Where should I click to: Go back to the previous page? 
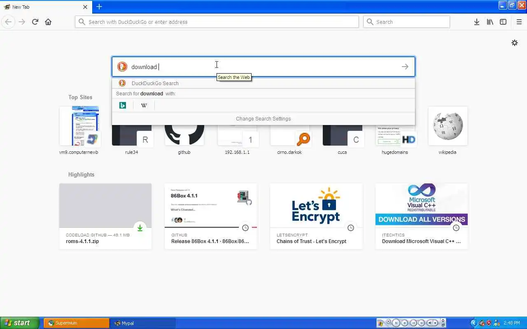tap(8, 22)
